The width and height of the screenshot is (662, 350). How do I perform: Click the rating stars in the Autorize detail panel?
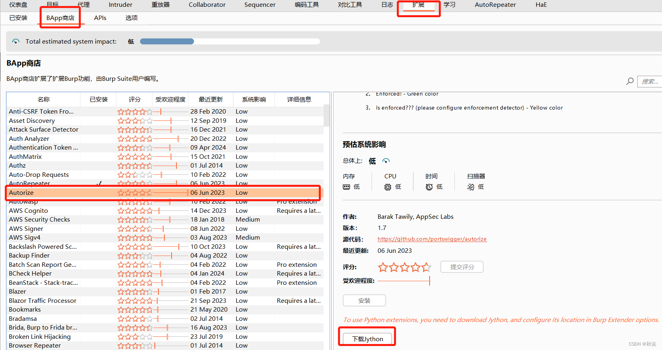(404, 267)
